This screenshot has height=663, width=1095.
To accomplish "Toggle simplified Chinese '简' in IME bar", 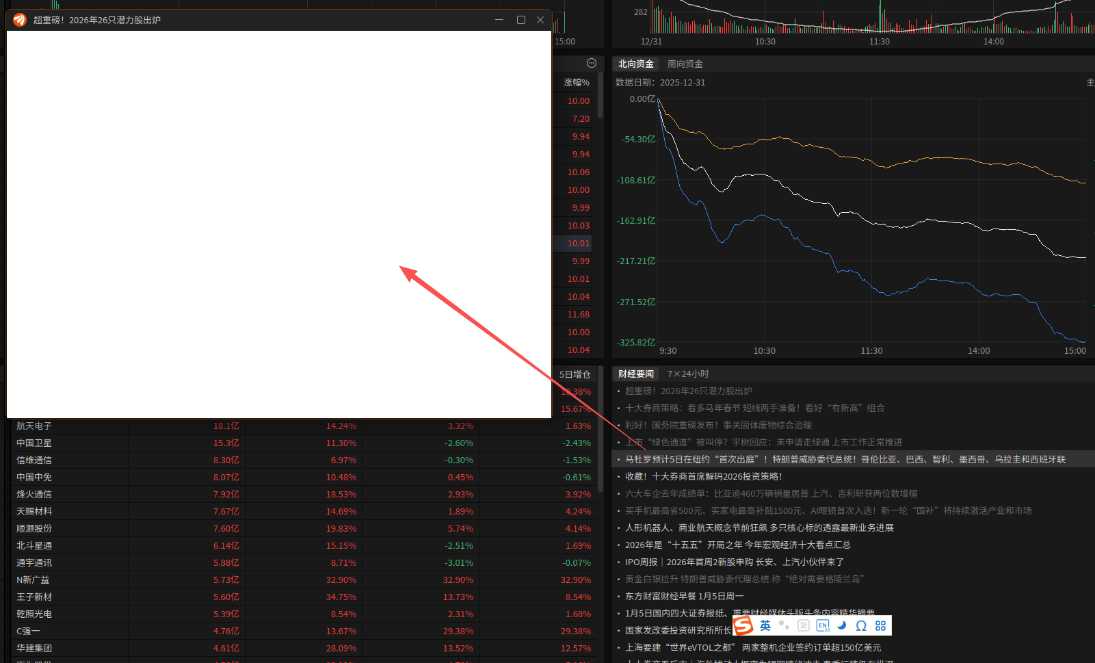I will click(804, 625).
